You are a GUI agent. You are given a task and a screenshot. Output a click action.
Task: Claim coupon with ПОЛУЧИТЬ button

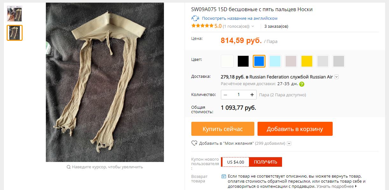[x=265, y=162]
